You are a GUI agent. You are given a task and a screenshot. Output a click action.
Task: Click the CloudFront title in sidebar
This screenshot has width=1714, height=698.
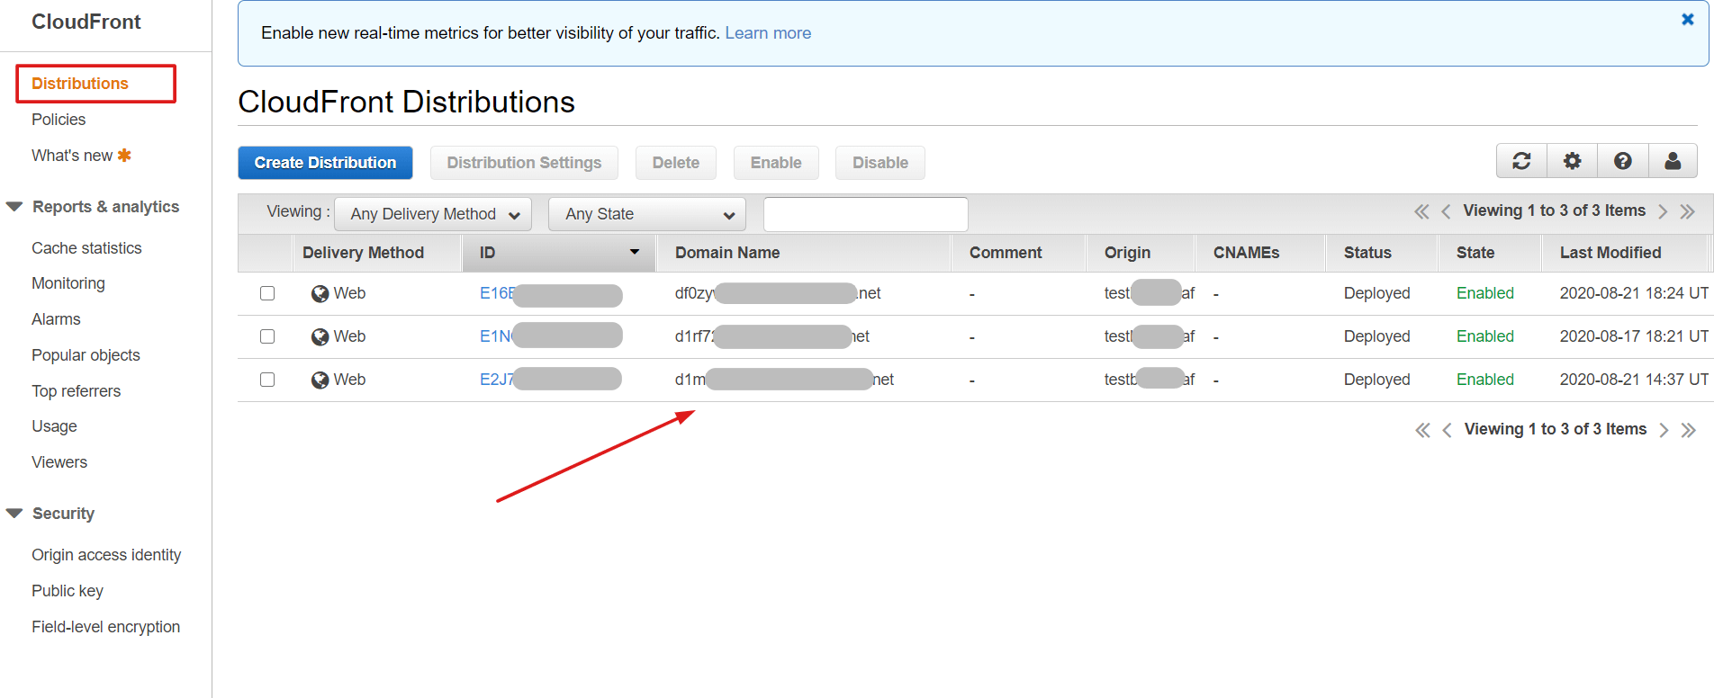pyautogui.click(x=86, y=22)
